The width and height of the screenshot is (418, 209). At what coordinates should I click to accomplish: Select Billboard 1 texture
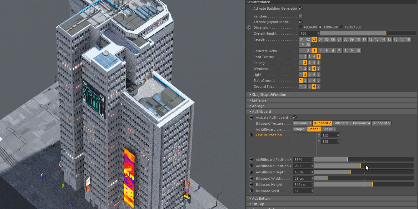point(303,123)
